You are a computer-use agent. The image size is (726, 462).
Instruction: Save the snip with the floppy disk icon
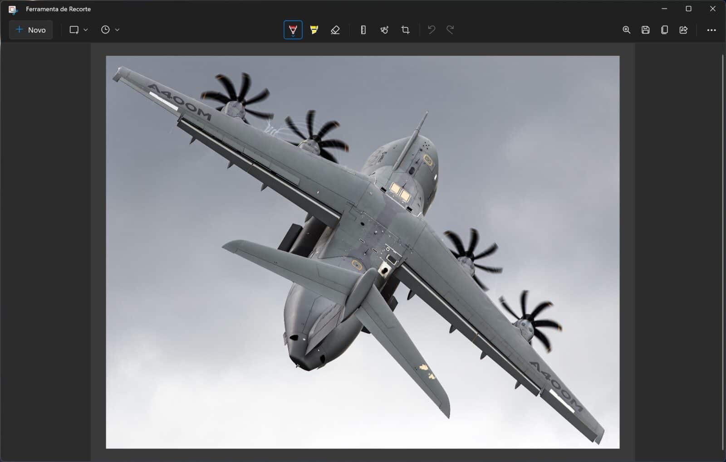[646, 30]
